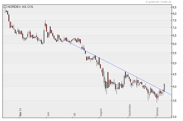Click the 7,0 price axis label

pyautogui.click(x=174, y=28)
